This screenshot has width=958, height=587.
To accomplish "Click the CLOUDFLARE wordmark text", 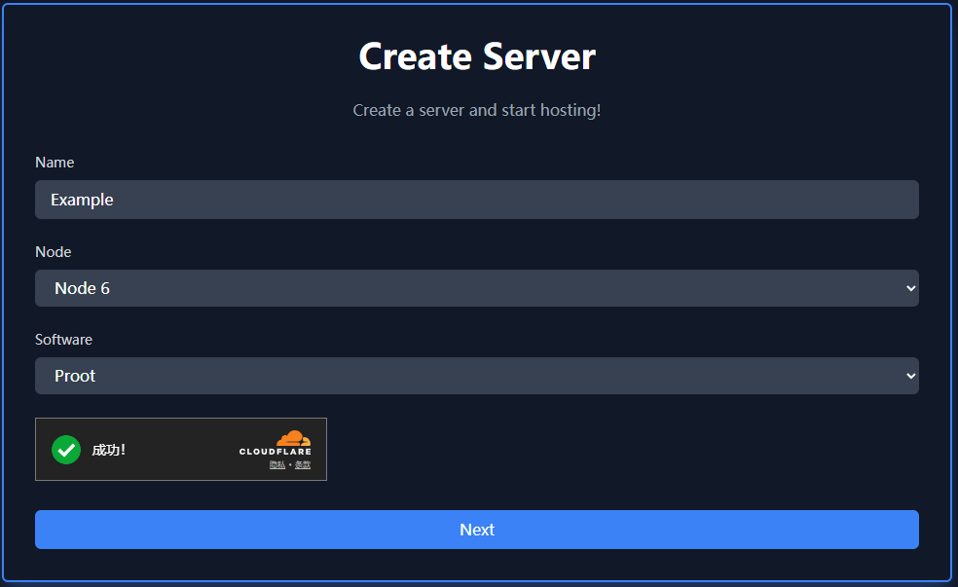I will 275,452.
